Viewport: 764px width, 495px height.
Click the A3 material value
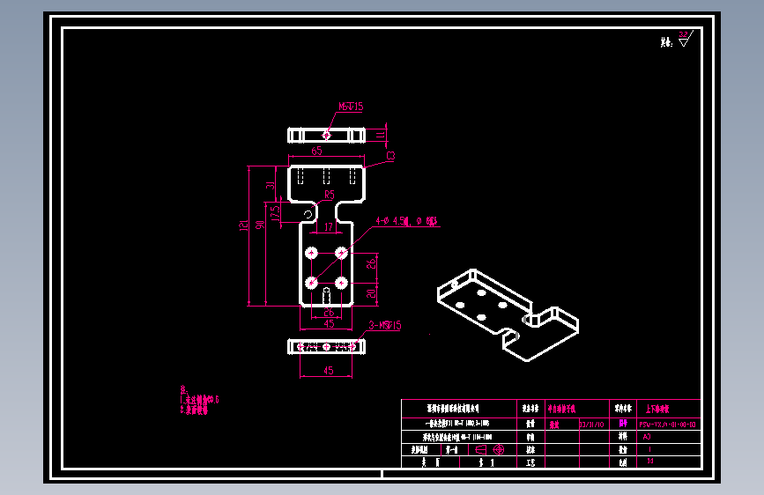tap(647, 437)
